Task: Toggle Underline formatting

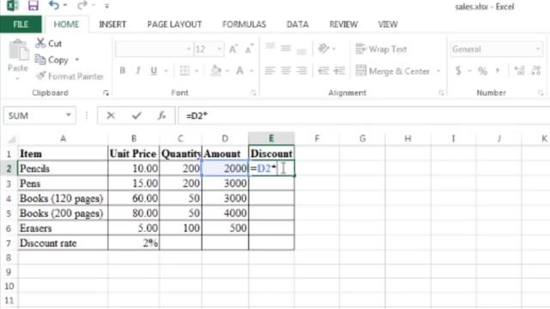Action: 154,70
